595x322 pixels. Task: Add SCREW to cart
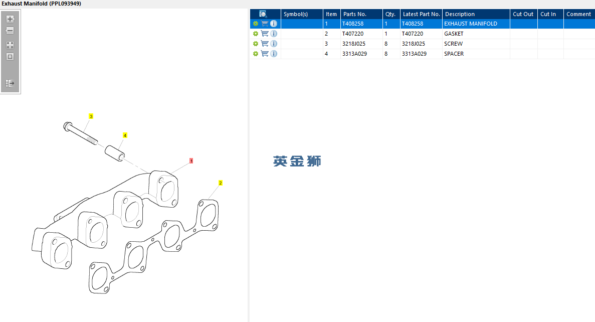(x=265, y=44)
